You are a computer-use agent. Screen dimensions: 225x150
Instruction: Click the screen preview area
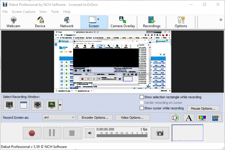point(113,62)
